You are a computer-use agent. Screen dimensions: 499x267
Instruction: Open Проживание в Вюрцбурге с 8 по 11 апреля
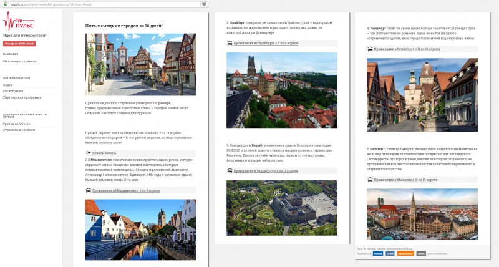pos(266,170)
